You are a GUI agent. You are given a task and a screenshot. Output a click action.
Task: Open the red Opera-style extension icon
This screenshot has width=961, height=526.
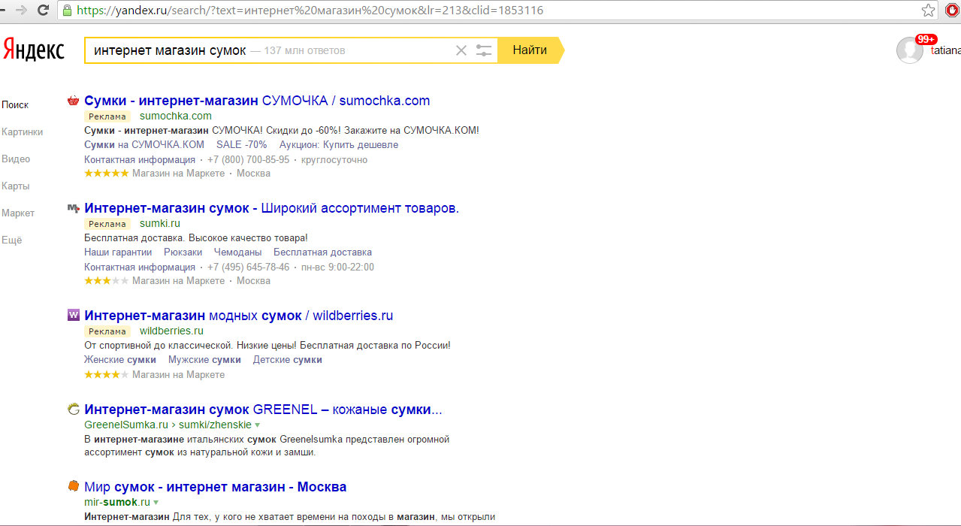(x=952, y=11)
